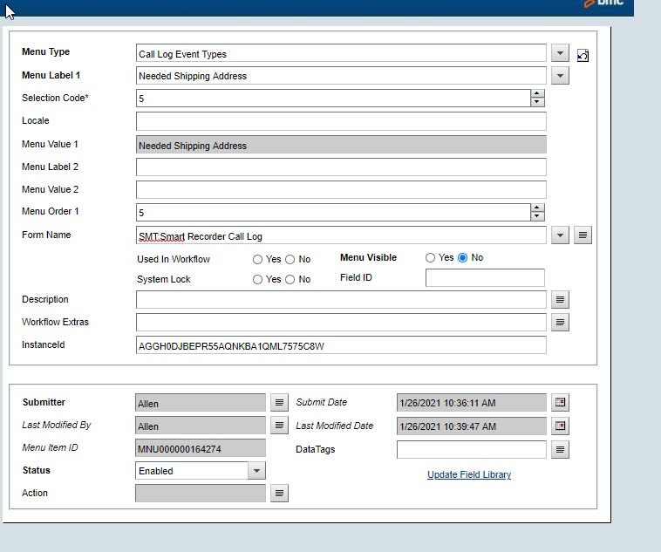This screenshot has height=552, width=661.
Task: Open the Submit Date calendar picker
Action: tap(561, 403)
